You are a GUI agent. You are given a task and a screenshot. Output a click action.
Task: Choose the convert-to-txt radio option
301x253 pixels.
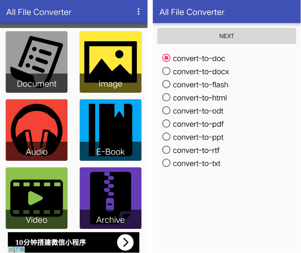point(191,163)
